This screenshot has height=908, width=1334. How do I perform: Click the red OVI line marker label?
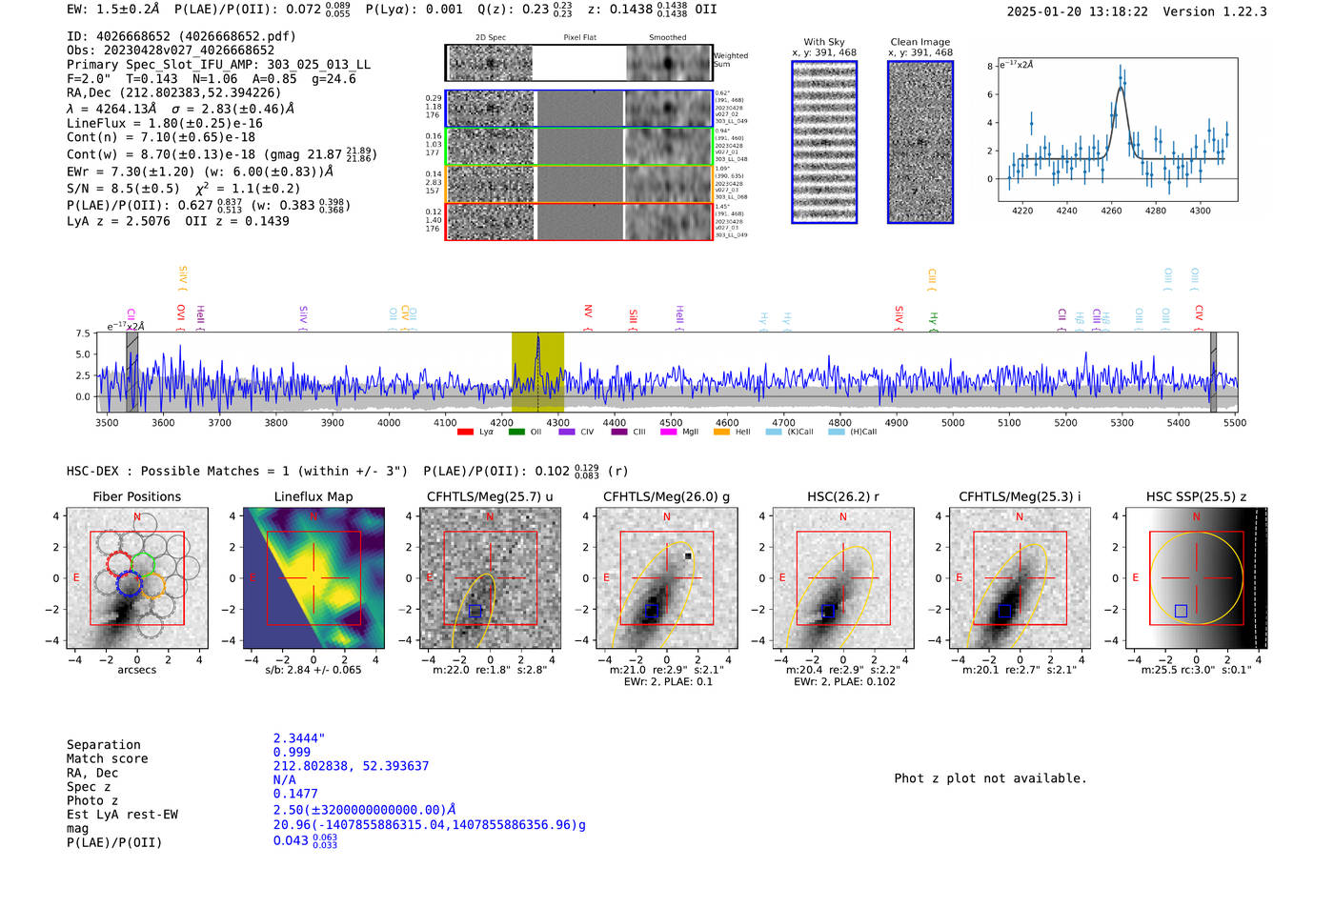tap(181, 317)
